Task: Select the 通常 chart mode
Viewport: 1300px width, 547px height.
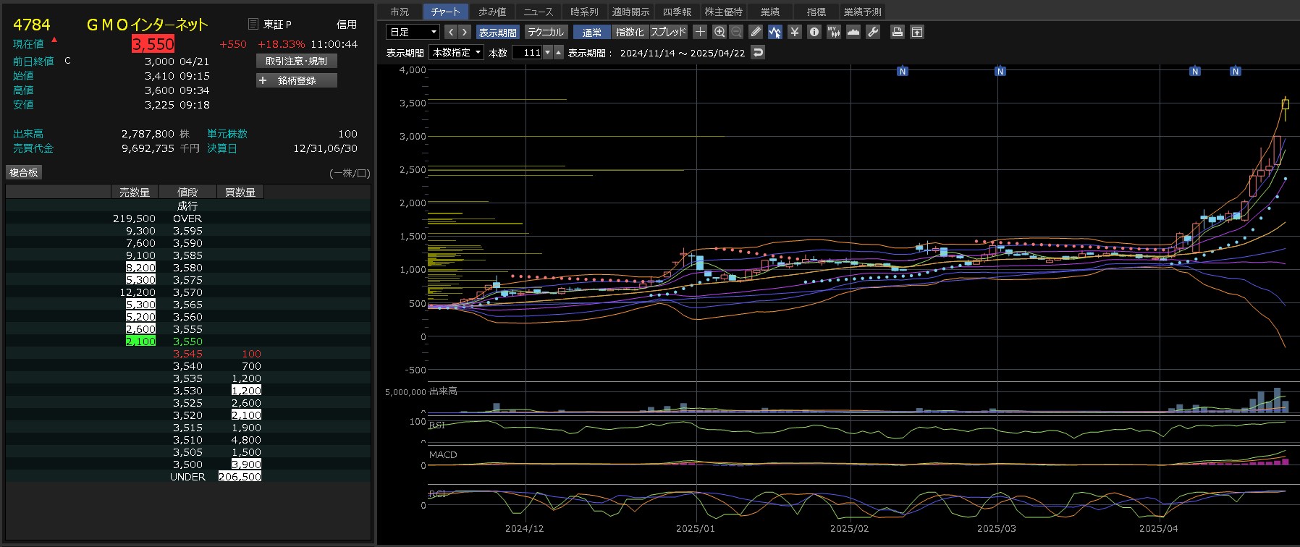Action: [x=592, y=32]
